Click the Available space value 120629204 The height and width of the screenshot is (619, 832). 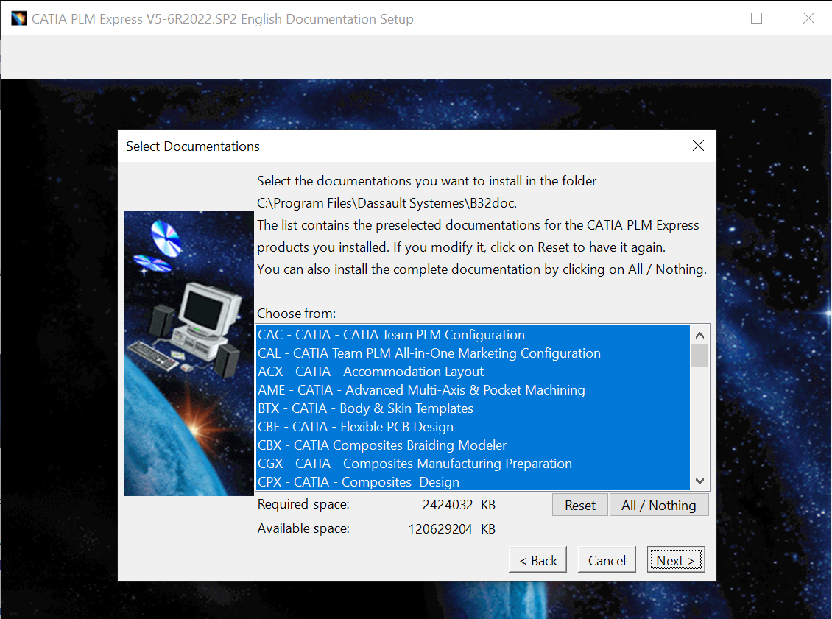(440, 528)
